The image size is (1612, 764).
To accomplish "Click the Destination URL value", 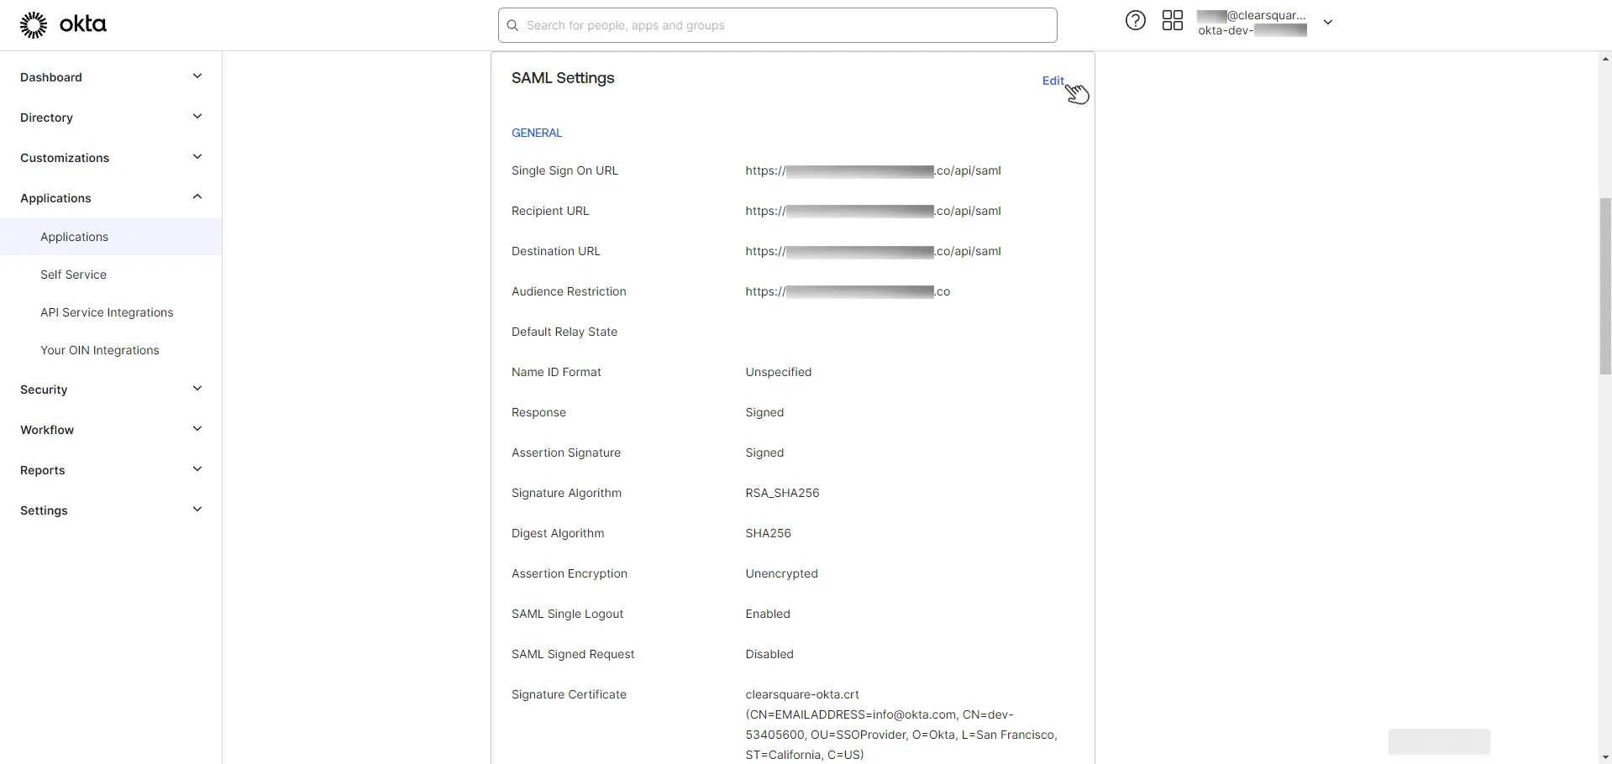I will pyautogui.click(x=873, y=251).
